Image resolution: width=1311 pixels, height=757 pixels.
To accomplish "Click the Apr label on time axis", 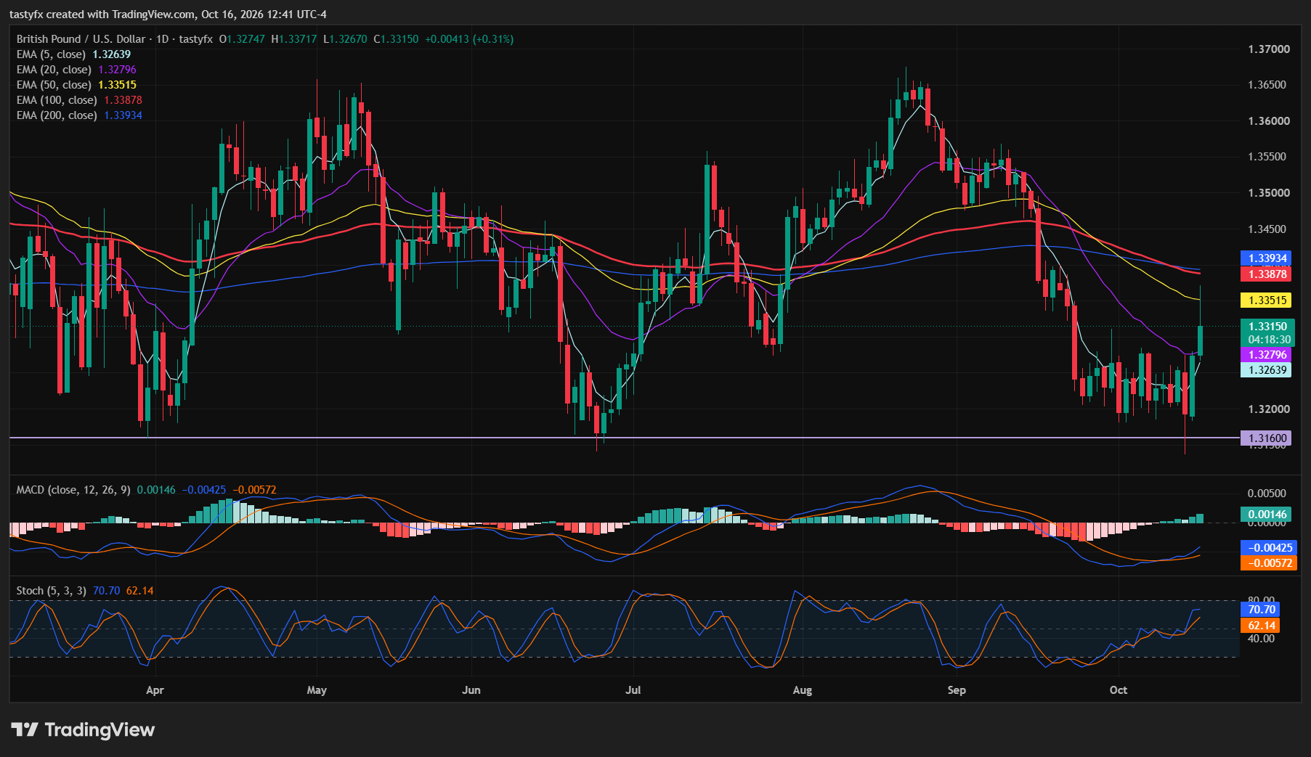I will tap(155, 690).
